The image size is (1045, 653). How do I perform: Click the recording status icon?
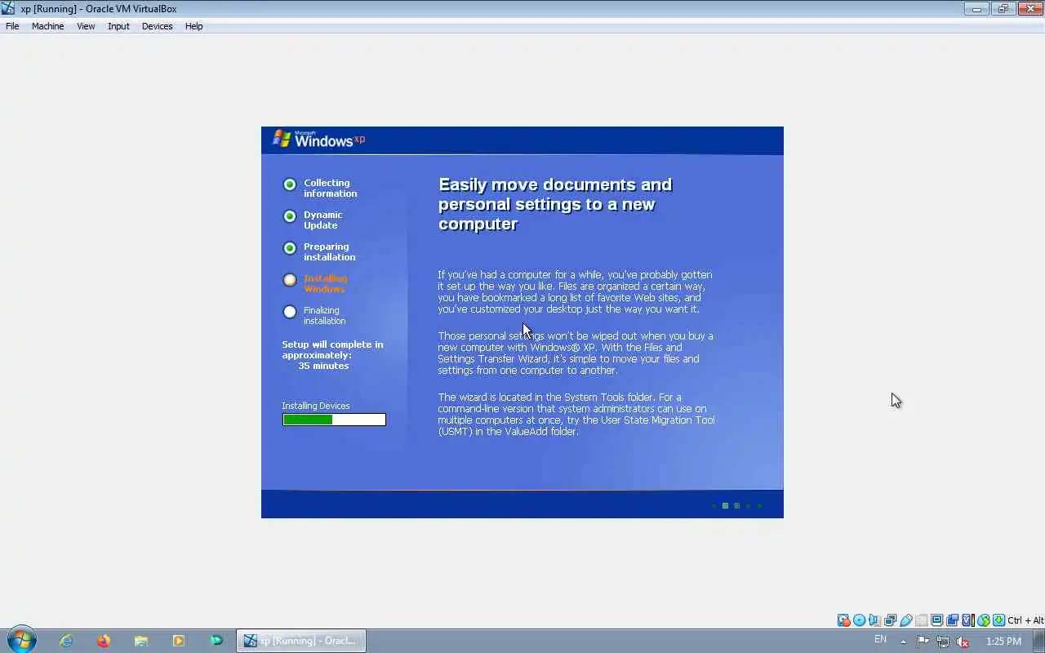point(952,620)
